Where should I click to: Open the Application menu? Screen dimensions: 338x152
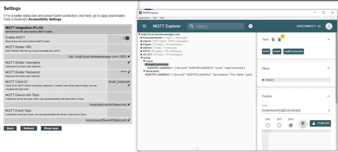coord(145,18)
